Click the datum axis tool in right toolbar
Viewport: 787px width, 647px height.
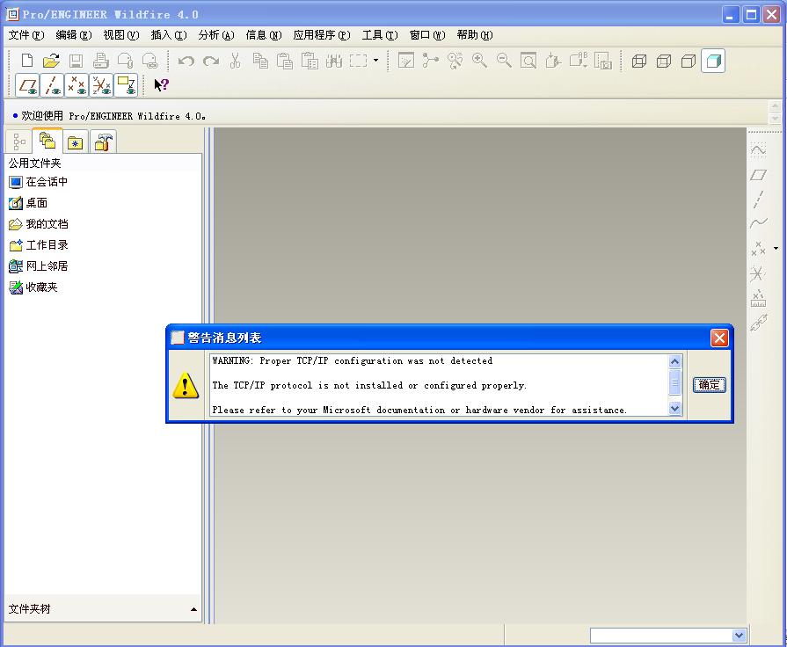pyautogui.click(x=758, y=200)
